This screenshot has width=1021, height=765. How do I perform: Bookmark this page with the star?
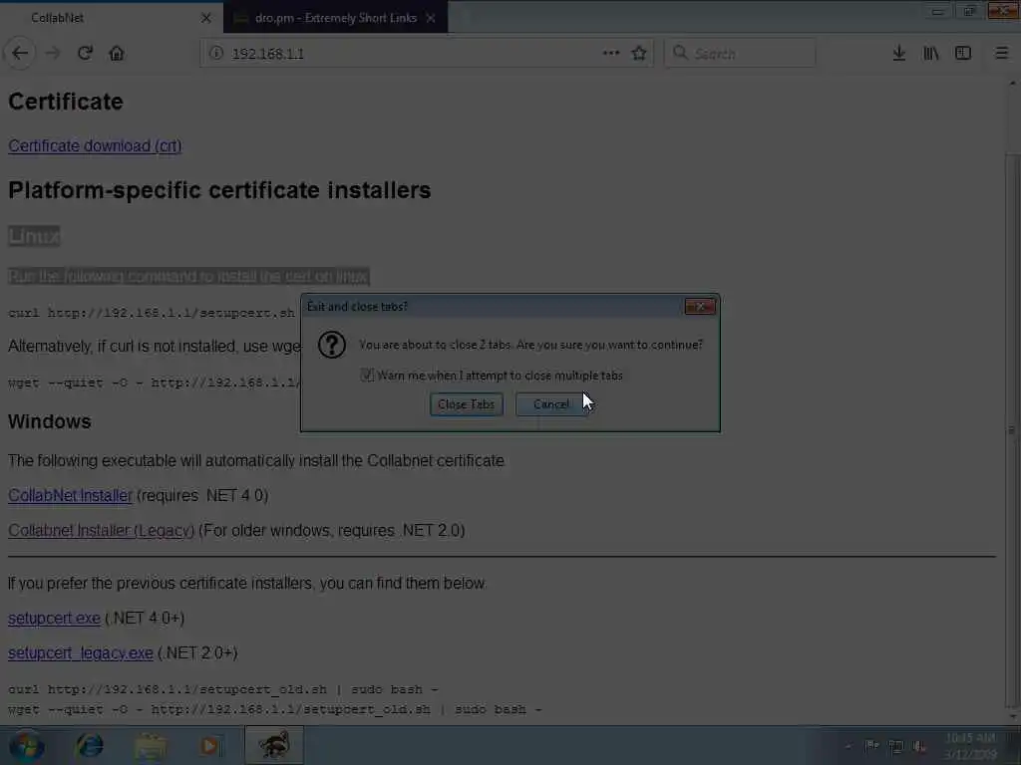coord(639,54)
